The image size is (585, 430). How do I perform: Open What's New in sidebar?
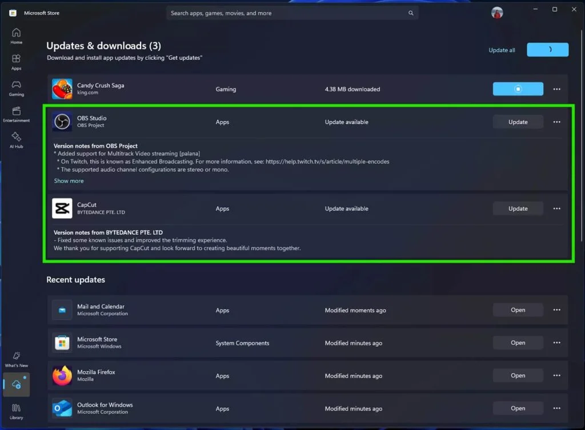click(x=16, y=359)
